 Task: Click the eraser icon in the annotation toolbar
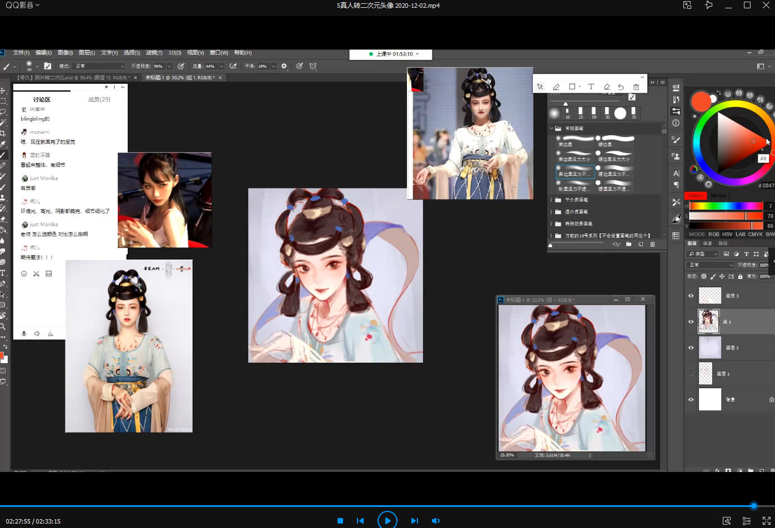607,87
